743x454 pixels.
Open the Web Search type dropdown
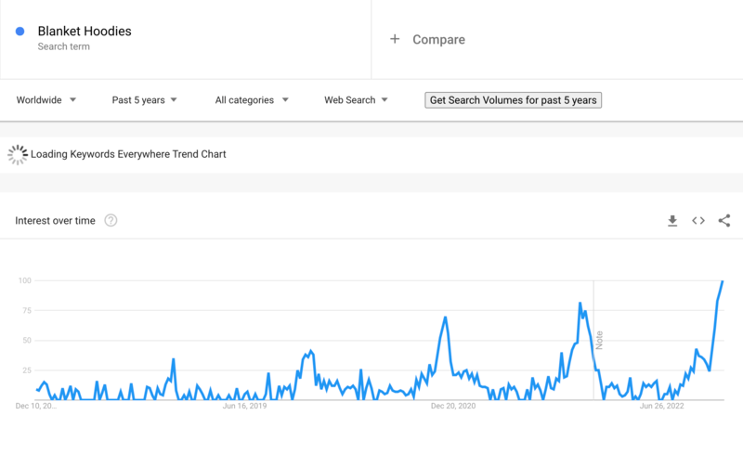click(x=356, y=100)
